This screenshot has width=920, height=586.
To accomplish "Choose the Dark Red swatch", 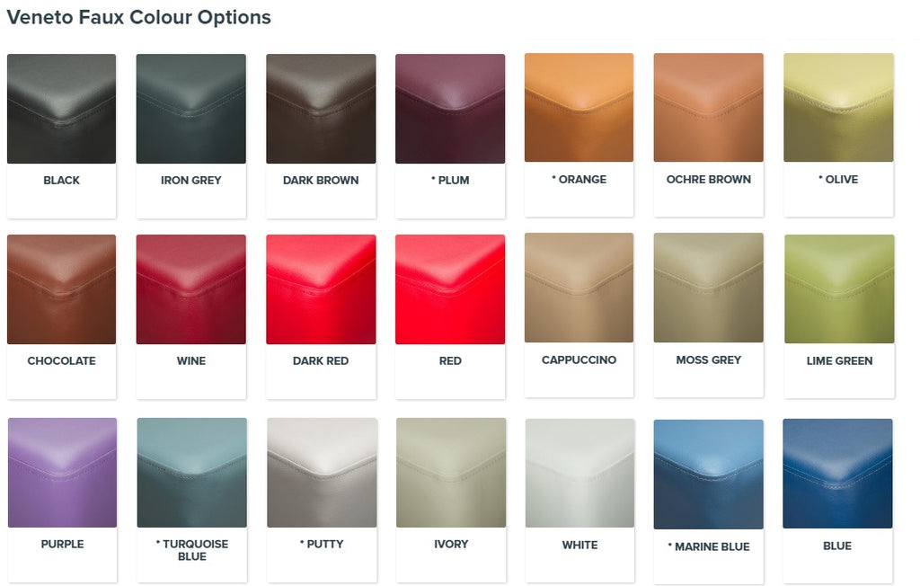I will [321, 289].
